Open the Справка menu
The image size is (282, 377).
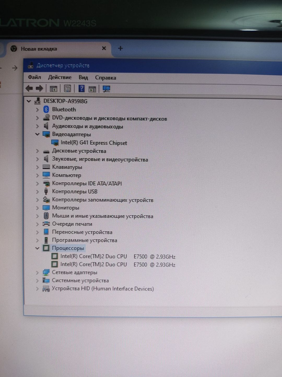pyautogui.click(x=105, y=78)
